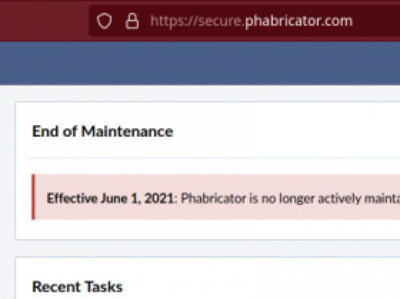Select the Recent Tasks panel heading
This screenshot has height=299, width=400.
point(78,287)
